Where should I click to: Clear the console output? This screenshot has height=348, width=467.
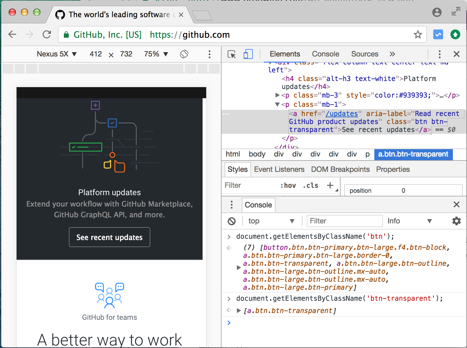(232, 221)
